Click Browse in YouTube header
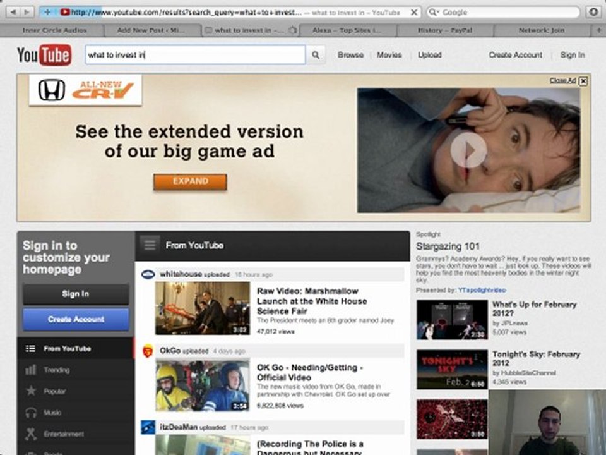606x455 pixels. point(350,55)
